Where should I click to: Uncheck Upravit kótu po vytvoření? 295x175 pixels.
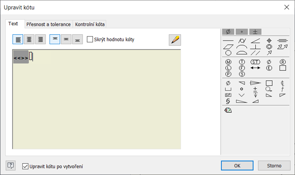tap(25, 166)
